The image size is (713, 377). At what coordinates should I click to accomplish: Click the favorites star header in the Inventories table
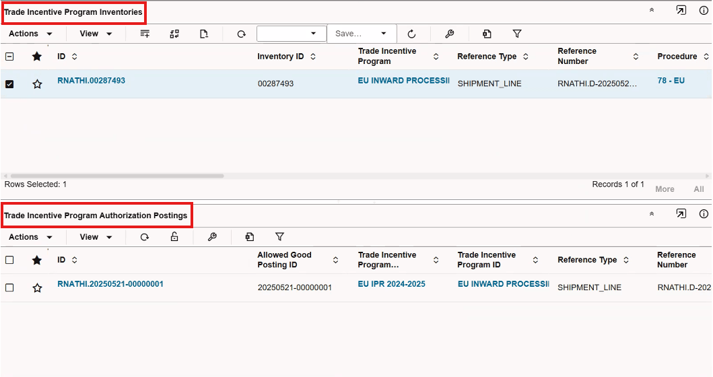point(37,57)
